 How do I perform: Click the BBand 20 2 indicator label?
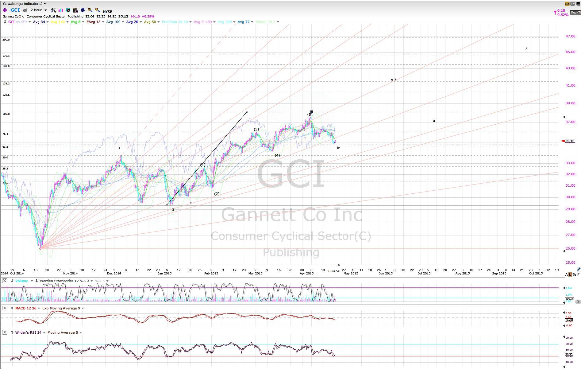coord(265,22)
